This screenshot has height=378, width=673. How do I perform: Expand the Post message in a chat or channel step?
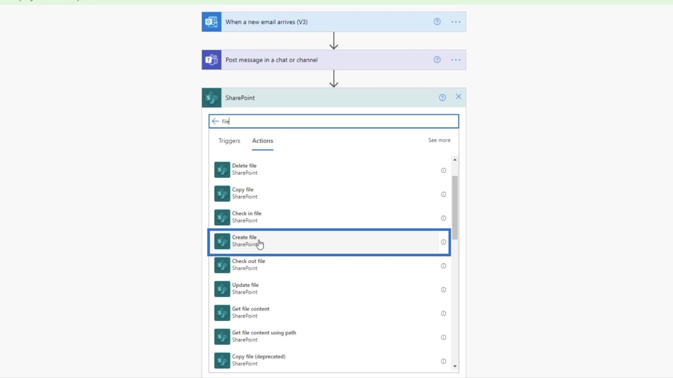[334, 60]
